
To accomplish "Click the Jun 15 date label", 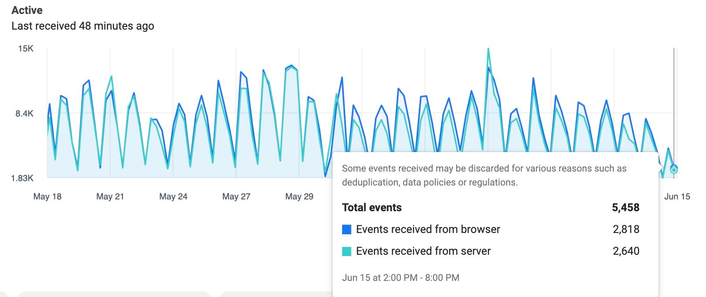I will tap(677, 196).
